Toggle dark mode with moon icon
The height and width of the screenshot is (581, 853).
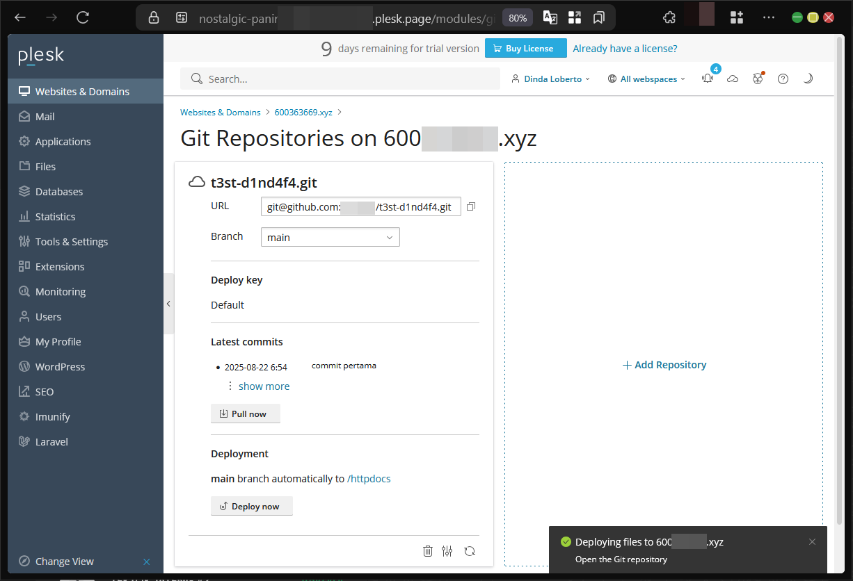tap(808, 79)
